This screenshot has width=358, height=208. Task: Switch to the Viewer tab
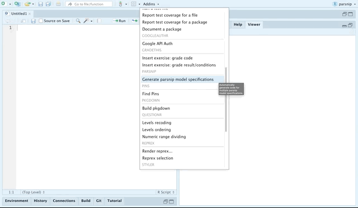[x=254, y=25]
